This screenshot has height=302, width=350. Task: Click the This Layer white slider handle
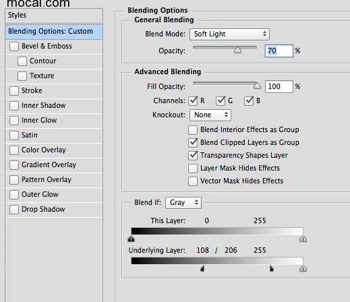pyautogui.click(x=303, y=239)
